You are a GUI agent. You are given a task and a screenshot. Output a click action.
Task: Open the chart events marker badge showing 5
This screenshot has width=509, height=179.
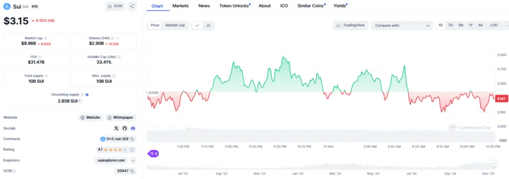[153, 154]
